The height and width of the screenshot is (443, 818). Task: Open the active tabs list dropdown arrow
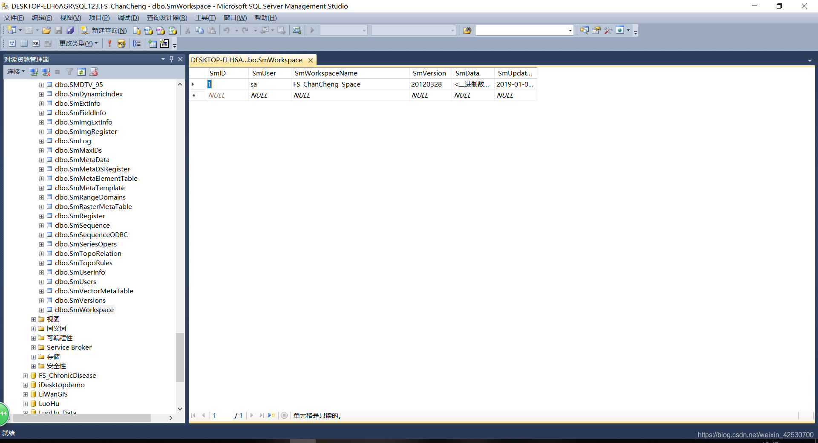(x=810, y=61)
